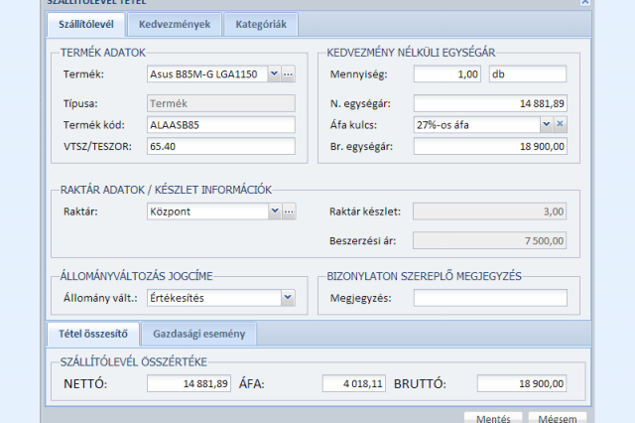Expand the Raktár dropdown arrow
The height and width of the screenshot is (423, 635).
pyautogui.click(x=275, y=211)
